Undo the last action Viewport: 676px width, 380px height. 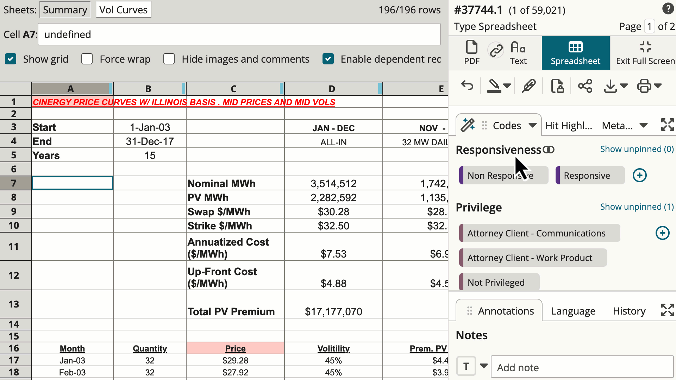click(467, 85)
